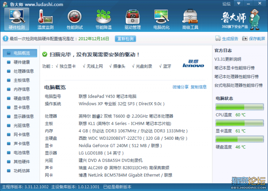The width and height of the screenshot is (268, 191).
Task: Open 笔记本显卡性能排行榜 link
Action: (x=234, y=68)
